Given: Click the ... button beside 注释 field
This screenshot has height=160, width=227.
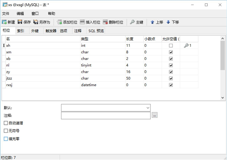Looking at the screenshot, I should [x=154, y=115].
